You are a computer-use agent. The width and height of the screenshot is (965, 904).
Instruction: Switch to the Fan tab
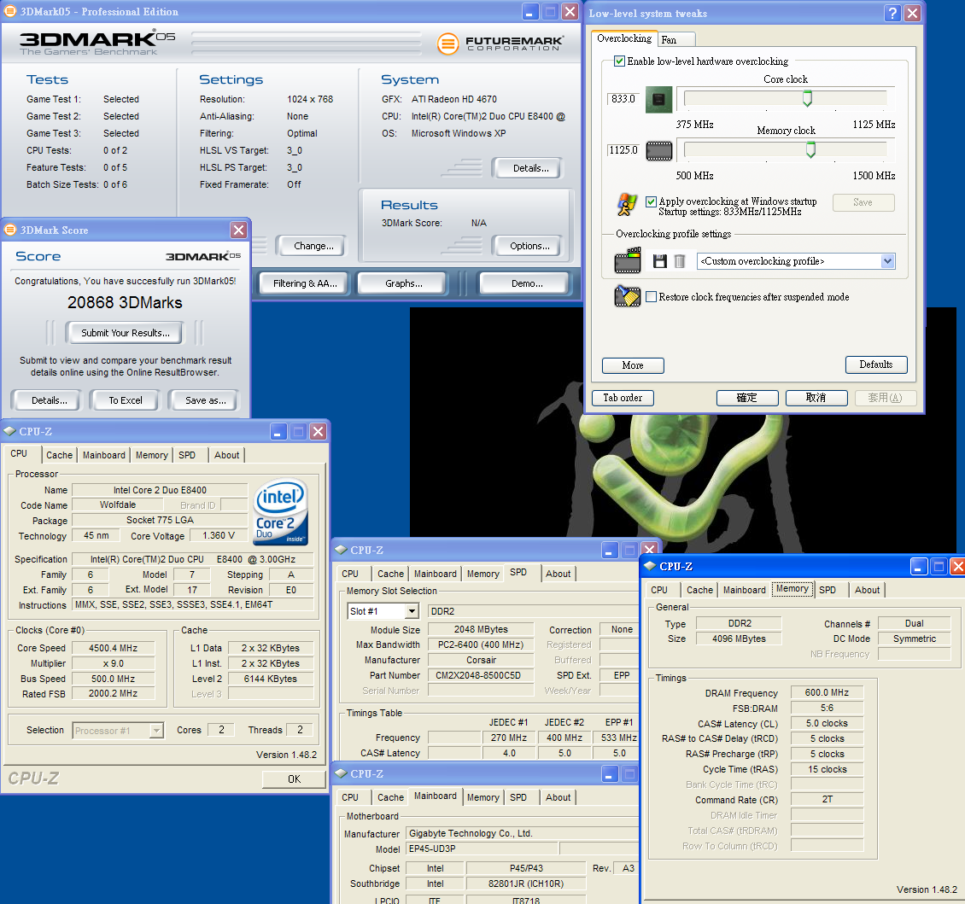(670, 39)
